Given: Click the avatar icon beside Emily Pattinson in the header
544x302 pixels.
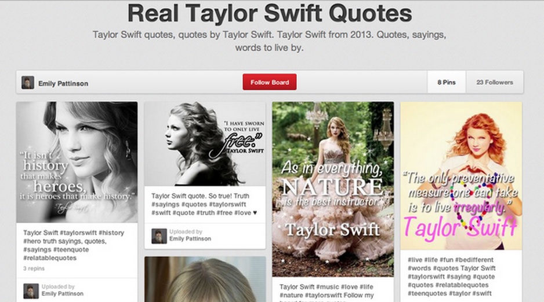Looking at the screenshot, I should coord(28,83).
